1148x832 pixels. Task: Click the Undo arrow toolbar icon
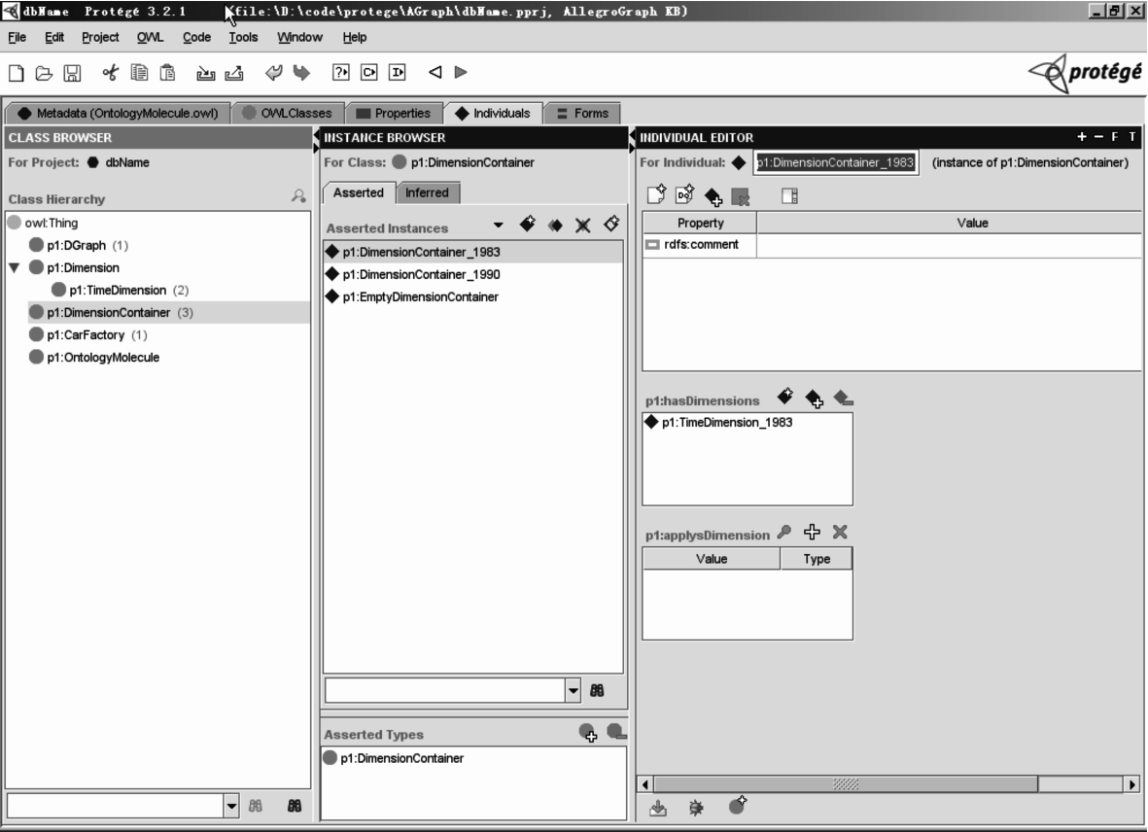coord(273,73)
